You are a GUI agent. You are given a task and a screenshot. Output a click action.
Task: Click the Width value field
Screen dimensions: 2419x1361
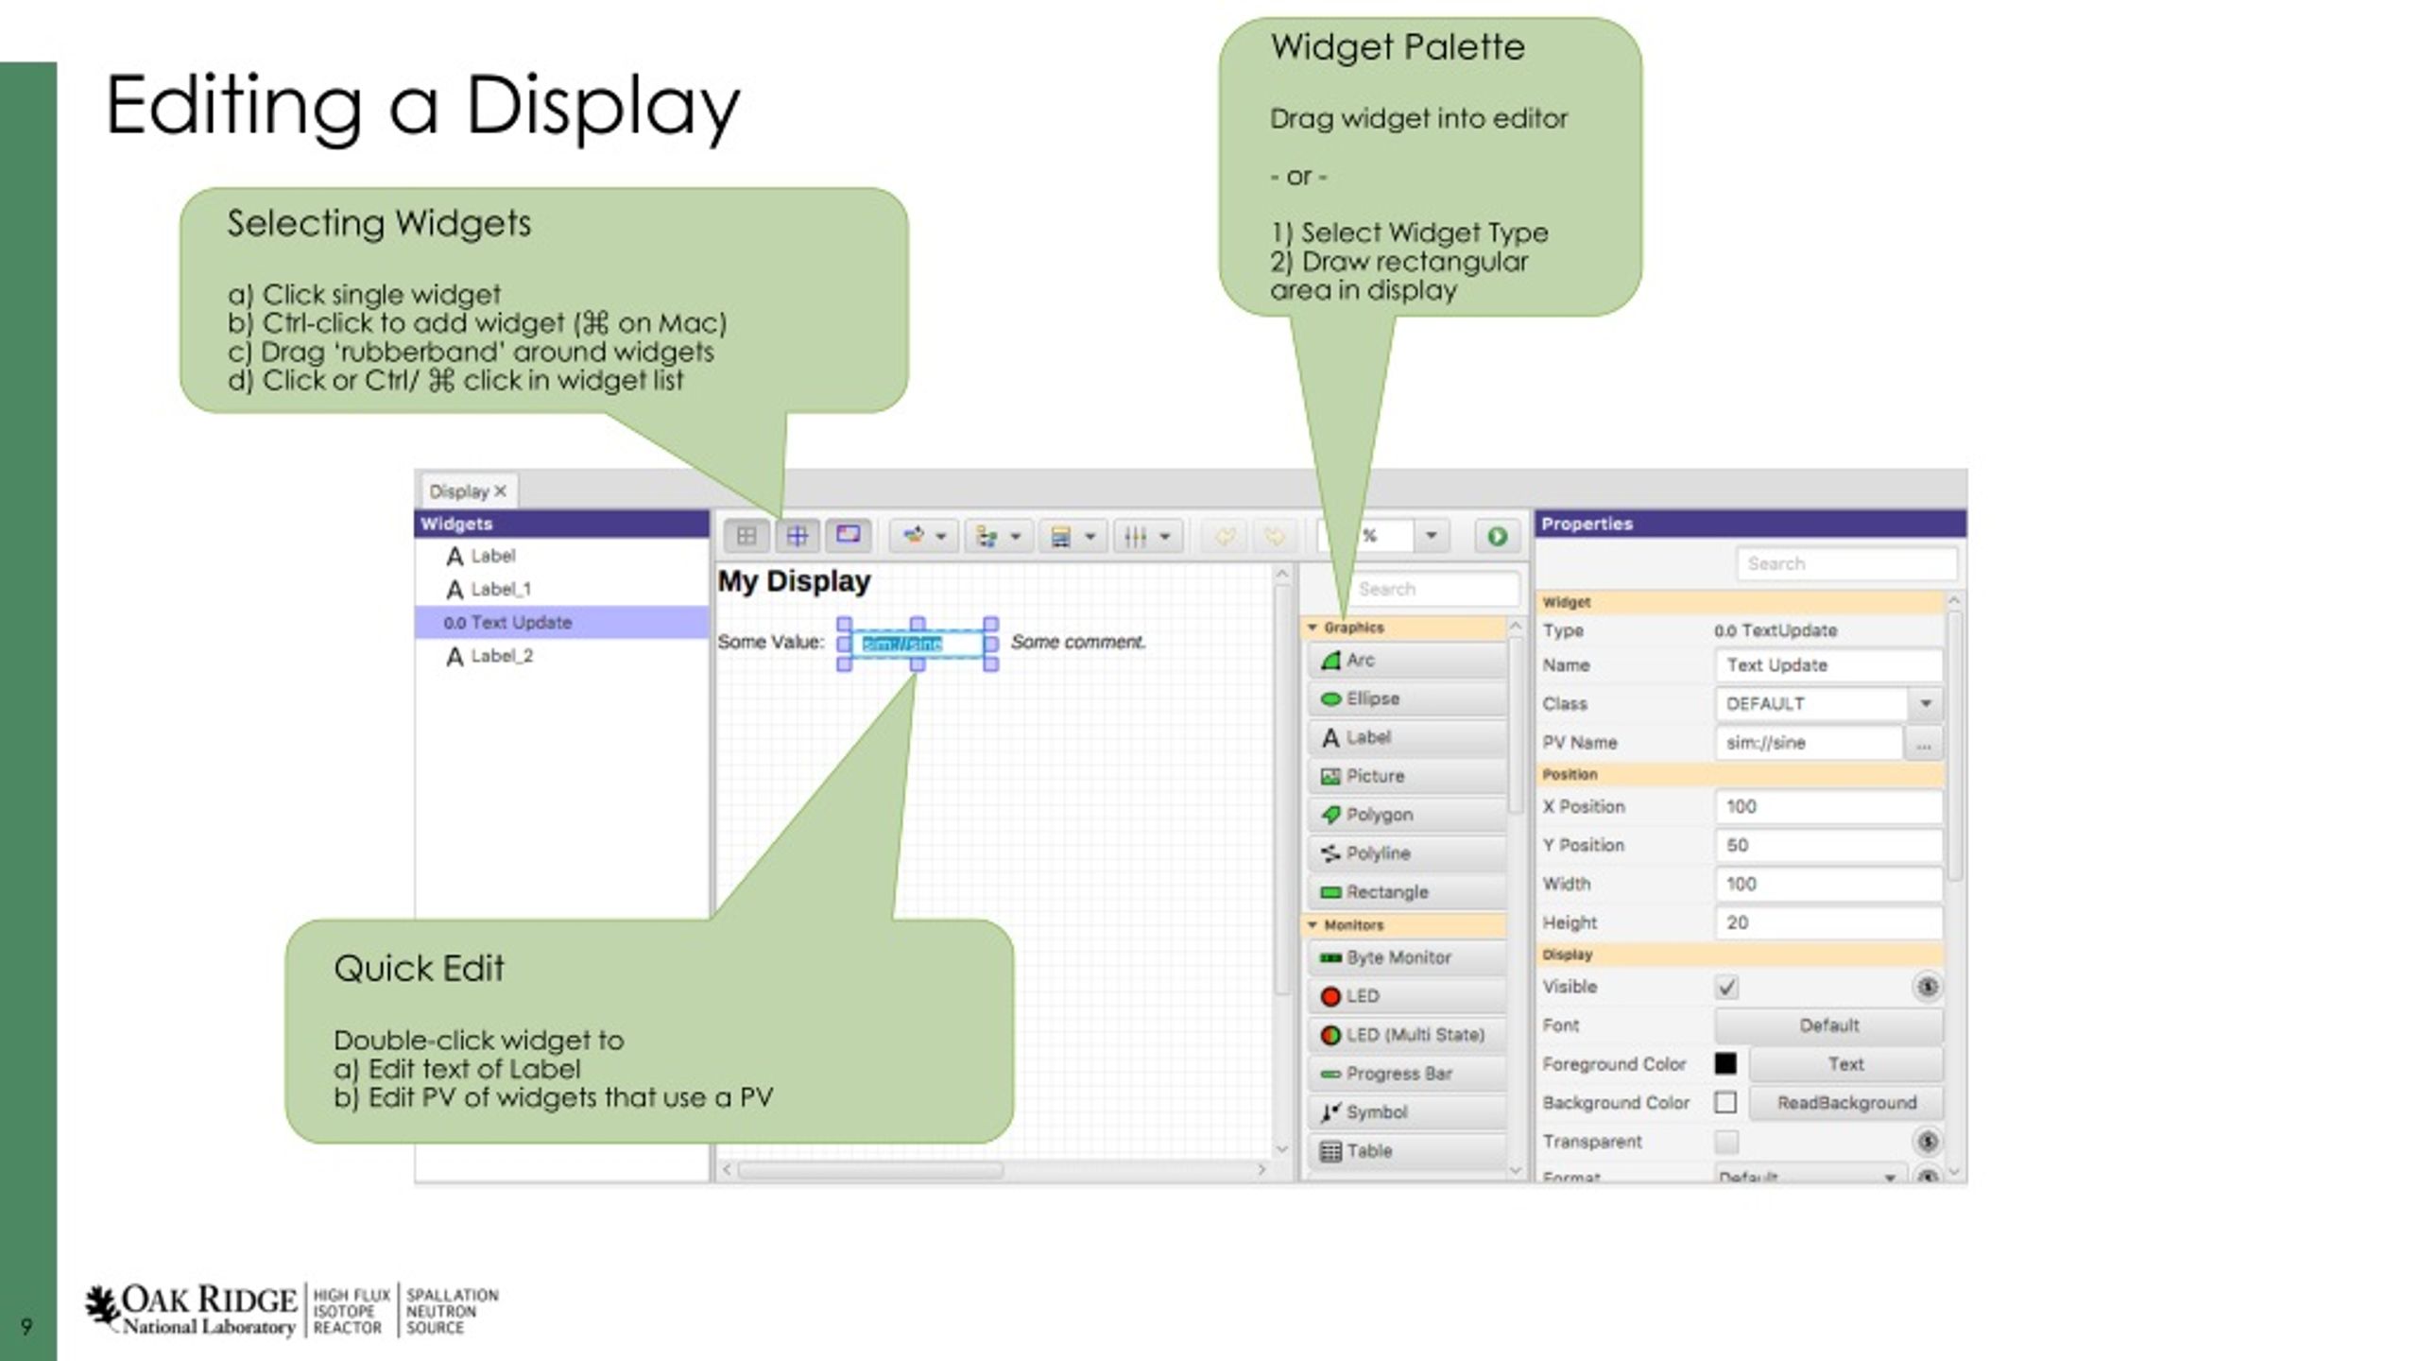pos(1828,885)
